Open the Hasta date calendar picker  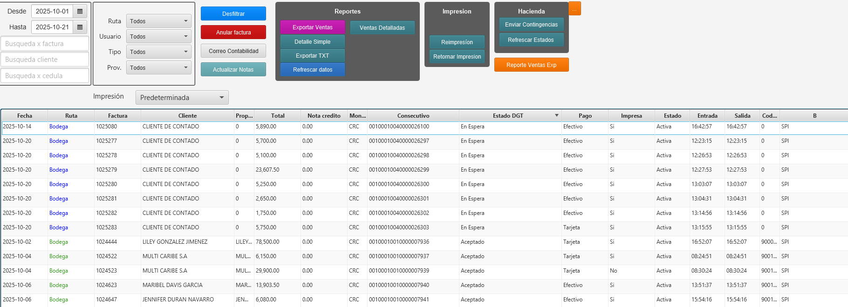tap(80, 27)
